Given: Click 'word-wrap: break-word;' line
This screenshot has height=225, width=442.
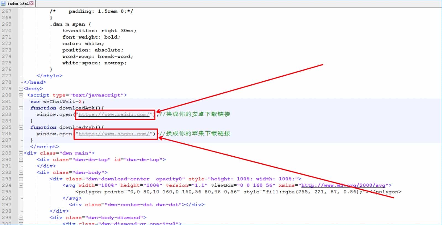Looking at the screenshot, I should tap(98, 57).
